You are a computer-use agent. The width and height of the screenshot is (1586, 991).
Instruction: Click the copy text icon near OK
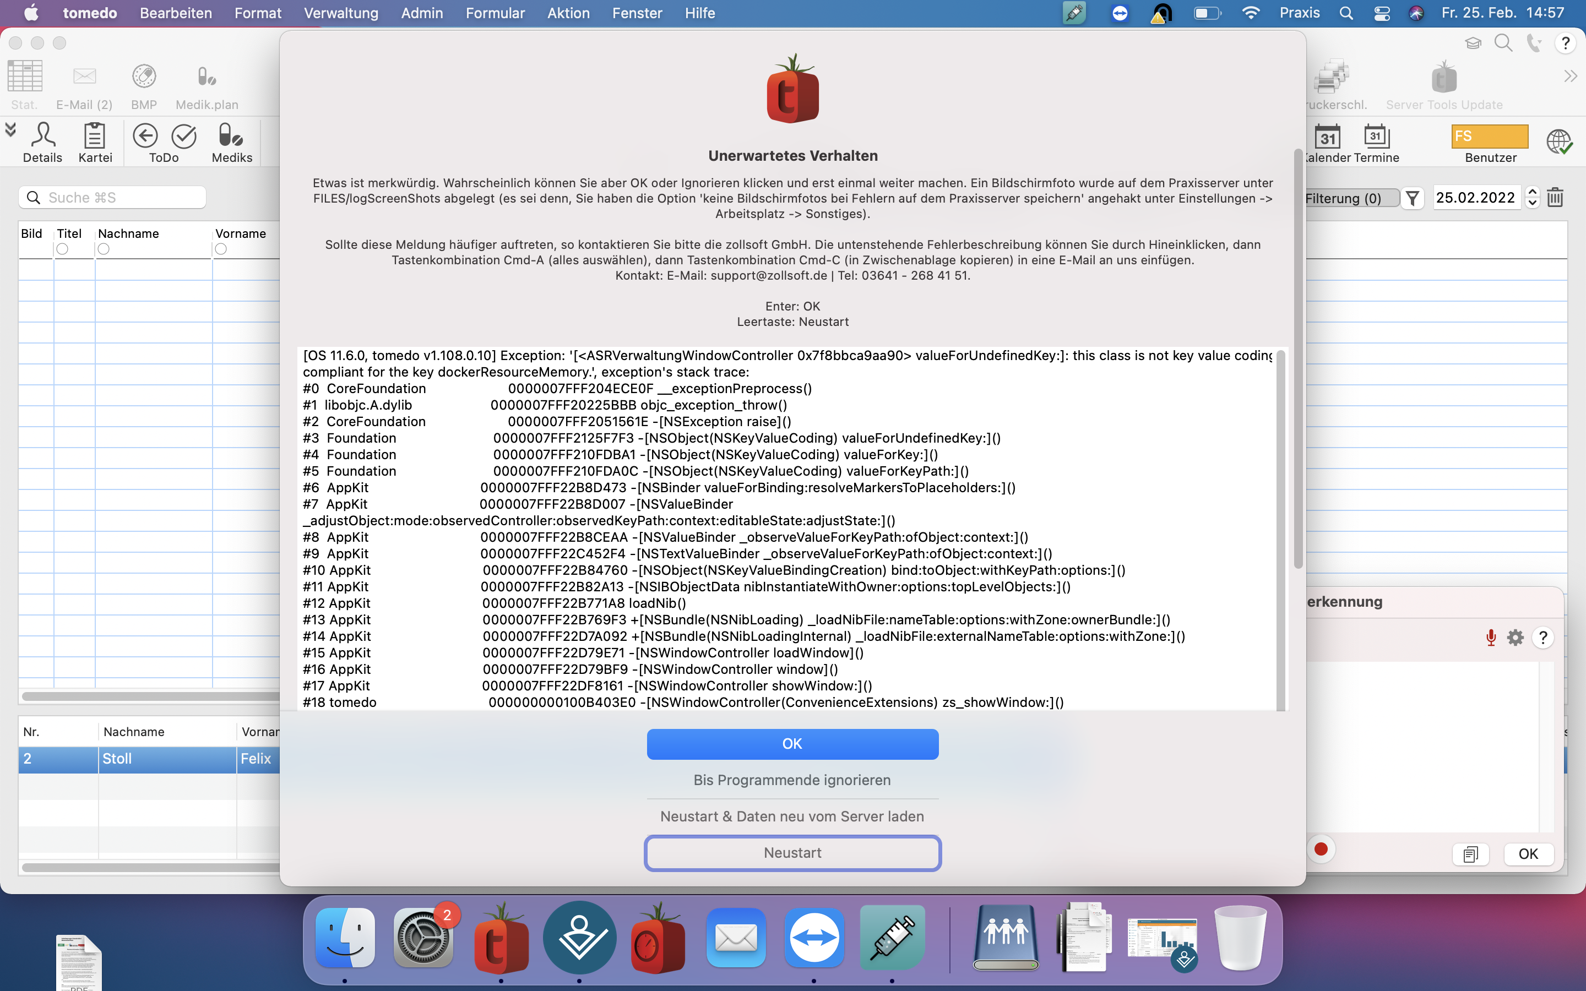click(1470, 854)
